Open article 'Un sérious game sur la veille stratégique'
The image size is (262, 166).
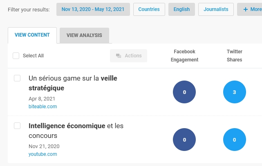[x=73, y=83]
